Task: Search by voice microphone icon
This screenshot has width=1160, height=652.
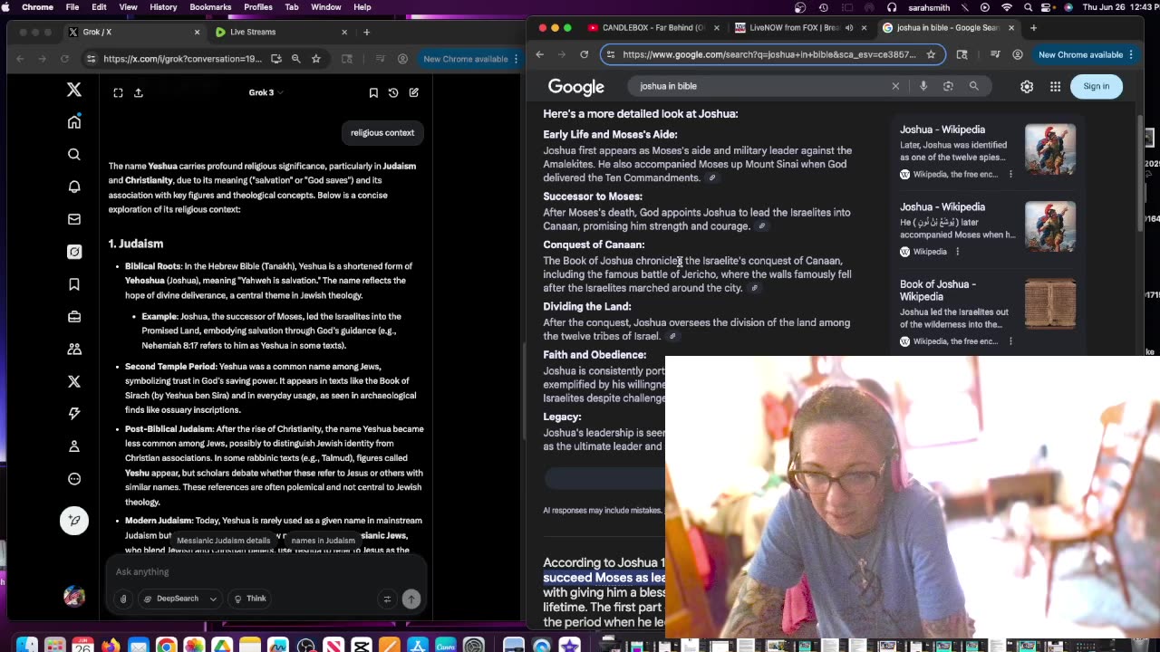Action: click(x=923, y=86)
